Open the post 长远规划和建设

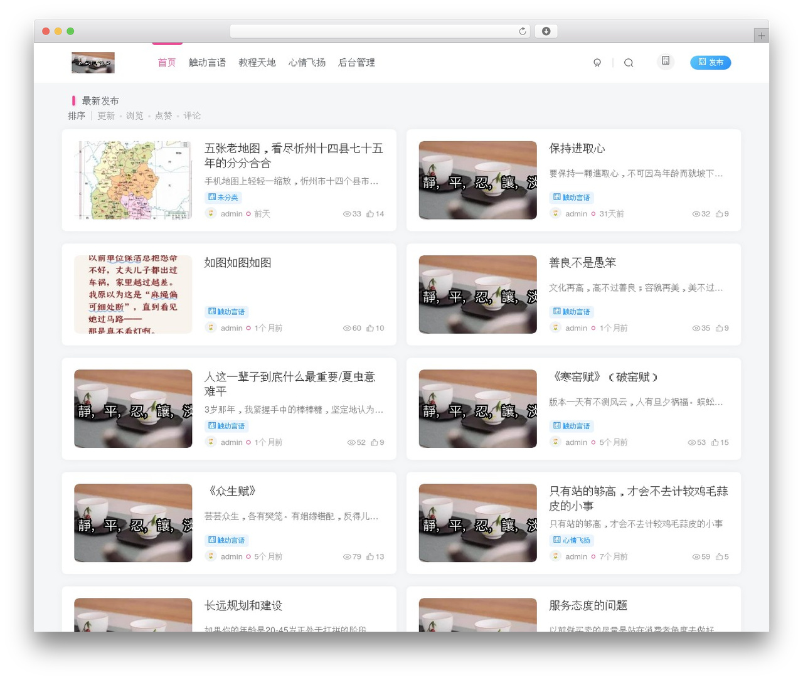[x=243, y=605]
